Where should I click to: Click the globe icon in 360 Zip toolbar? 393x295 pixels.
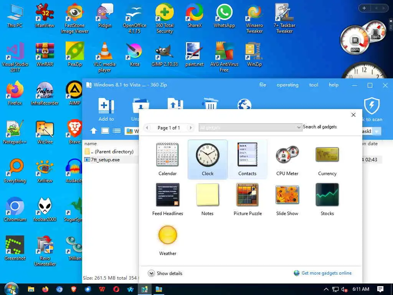point(244,104)
